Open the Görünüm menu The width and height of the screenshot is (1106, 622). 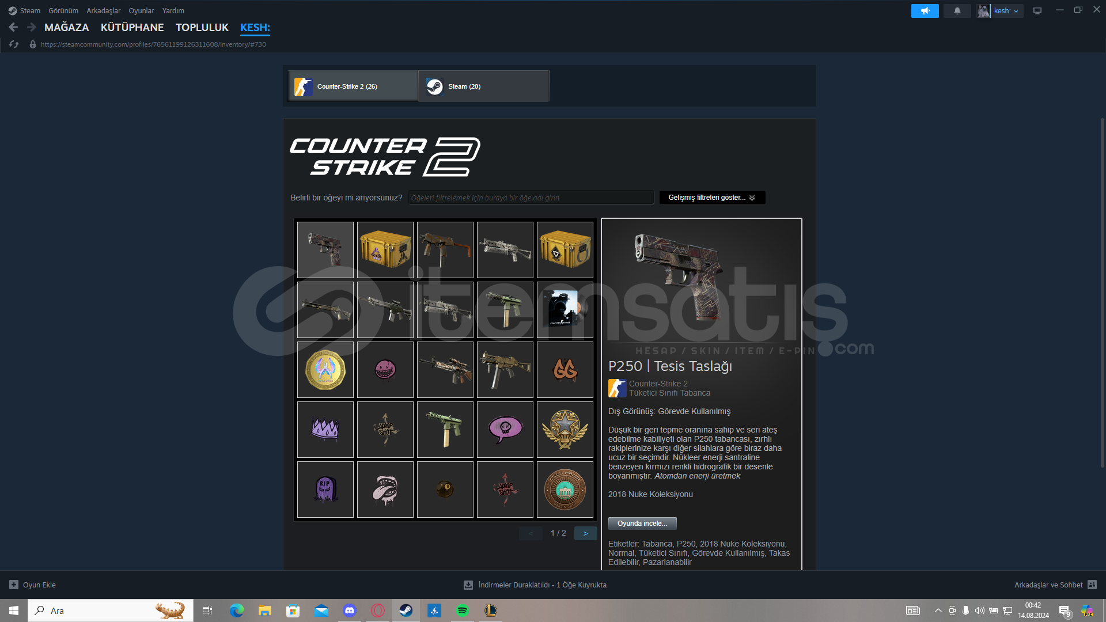click(63, 10)
